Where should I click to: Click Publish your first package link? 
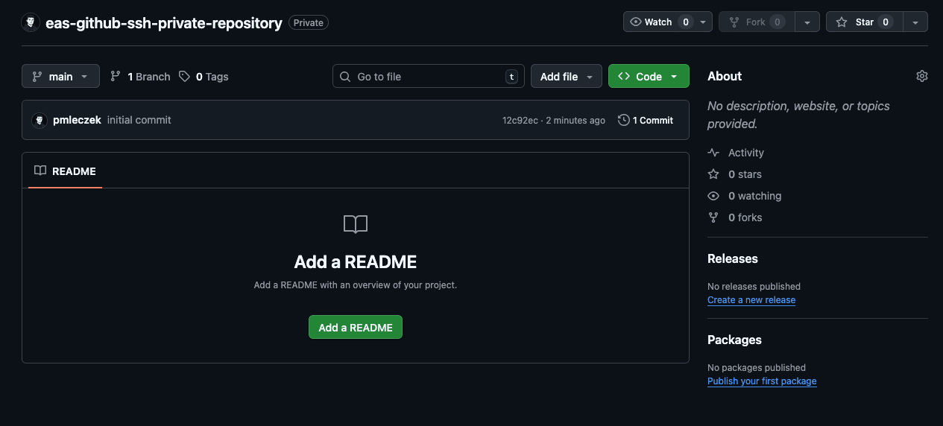tap(761, 381)
